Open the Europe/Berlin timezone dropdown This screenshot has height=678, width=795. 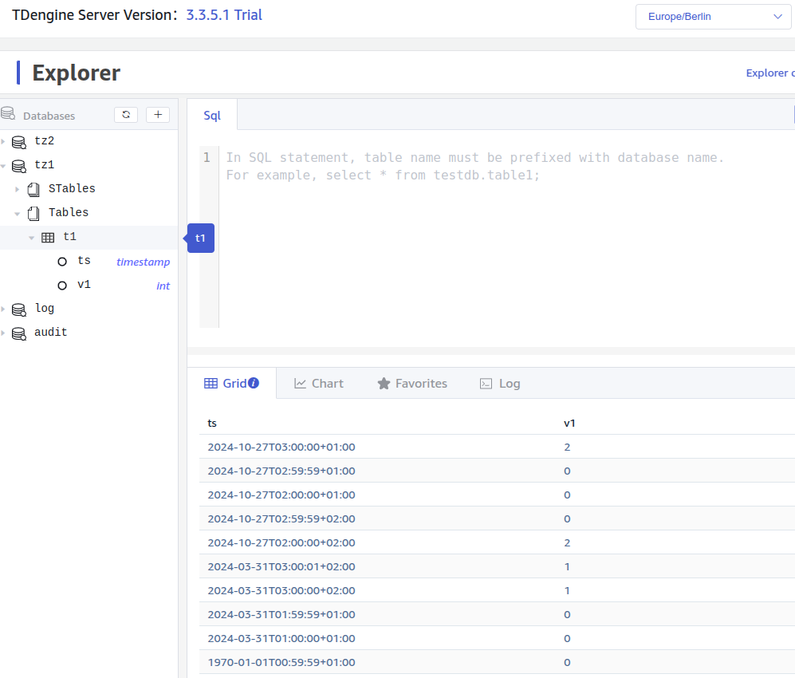pos(713,17)
